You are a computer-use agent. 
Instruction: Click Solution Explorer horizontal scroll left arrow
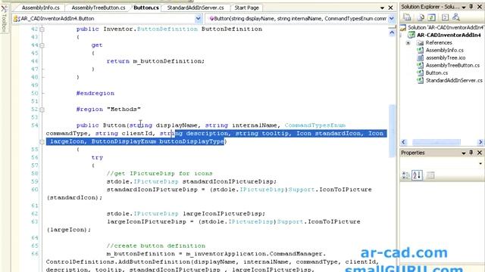[x=403, y=142]
